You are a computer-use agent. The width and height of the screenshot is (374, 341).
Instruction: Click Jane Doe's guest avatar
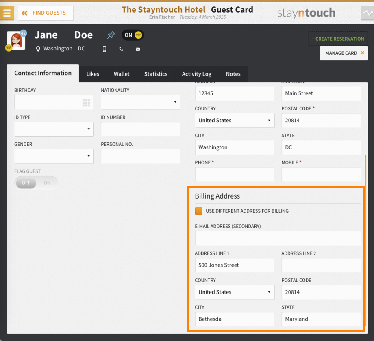tap(16, 41)
